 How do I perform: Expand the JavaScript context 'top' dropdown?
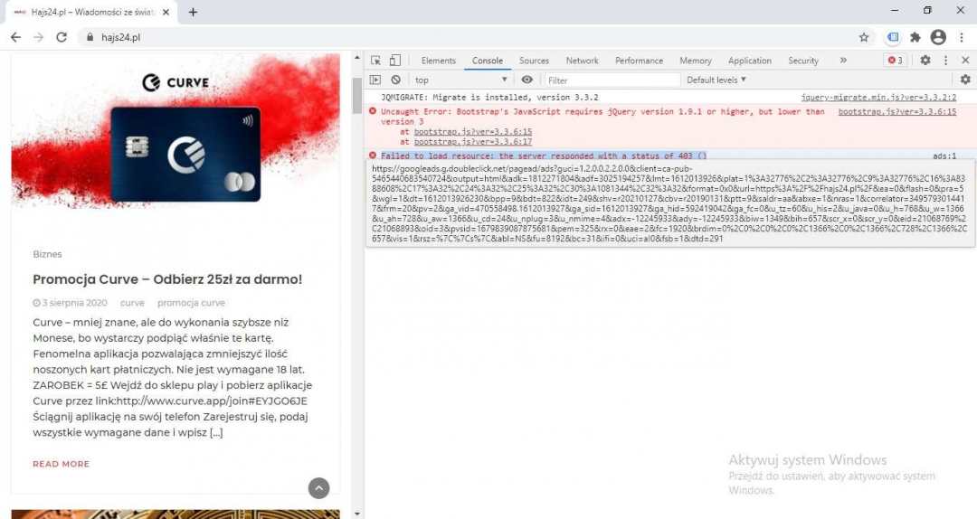pos(461,80)
